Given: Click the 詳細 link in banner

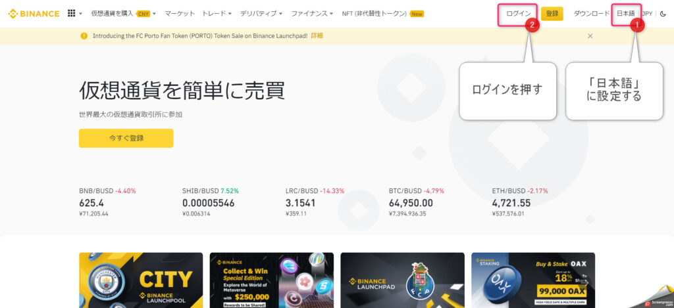Looking at the screenshot, I should coord(317,36).
